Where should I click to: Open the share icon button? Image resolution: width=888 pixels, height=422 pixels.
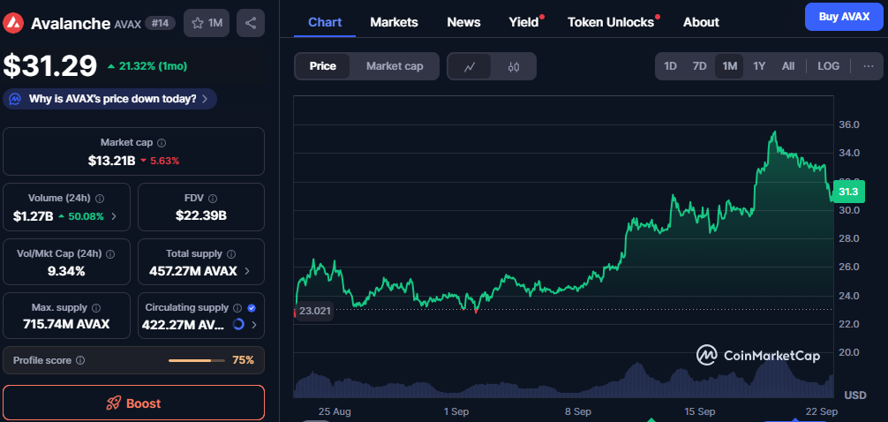pyautogui.click(x=251, y=23)
